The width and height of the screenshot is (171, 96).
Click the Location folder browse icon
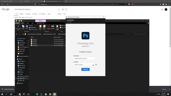tap(96, 65)
